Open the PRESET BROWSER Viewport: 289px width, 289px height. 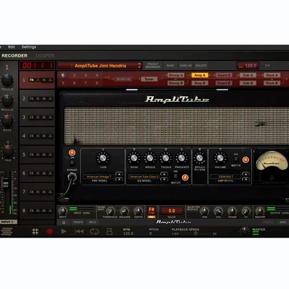pyautogui.click(x=153, y=65)
